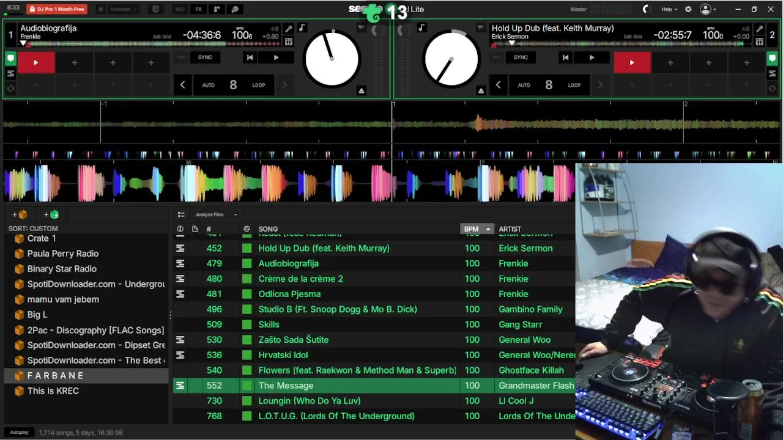Image resolution: width=783 pixels, height=440 pixels.
Task: Sort library by the SONG column header
Action: coord(268,229)
